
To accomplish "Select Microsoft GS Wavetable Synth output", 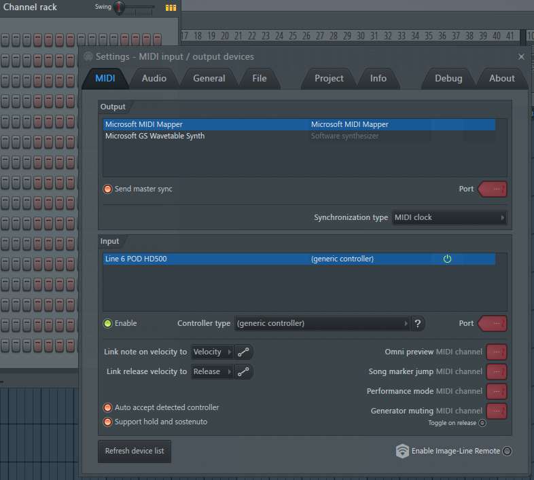I will (155, 136).
